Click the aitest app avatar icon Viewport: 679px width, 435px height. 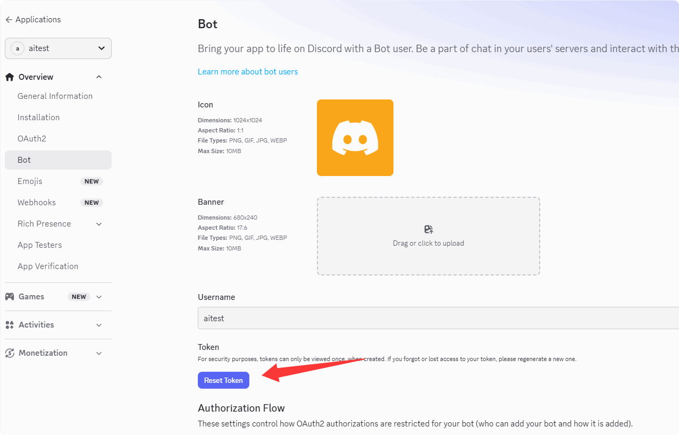click(x=18, y=48)
